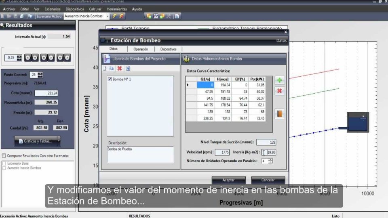Enable Comparar Resultados Con otro Escenario checkbox
Image resolution: width=388 pixels, height=218 pixels.
point(4,156)
